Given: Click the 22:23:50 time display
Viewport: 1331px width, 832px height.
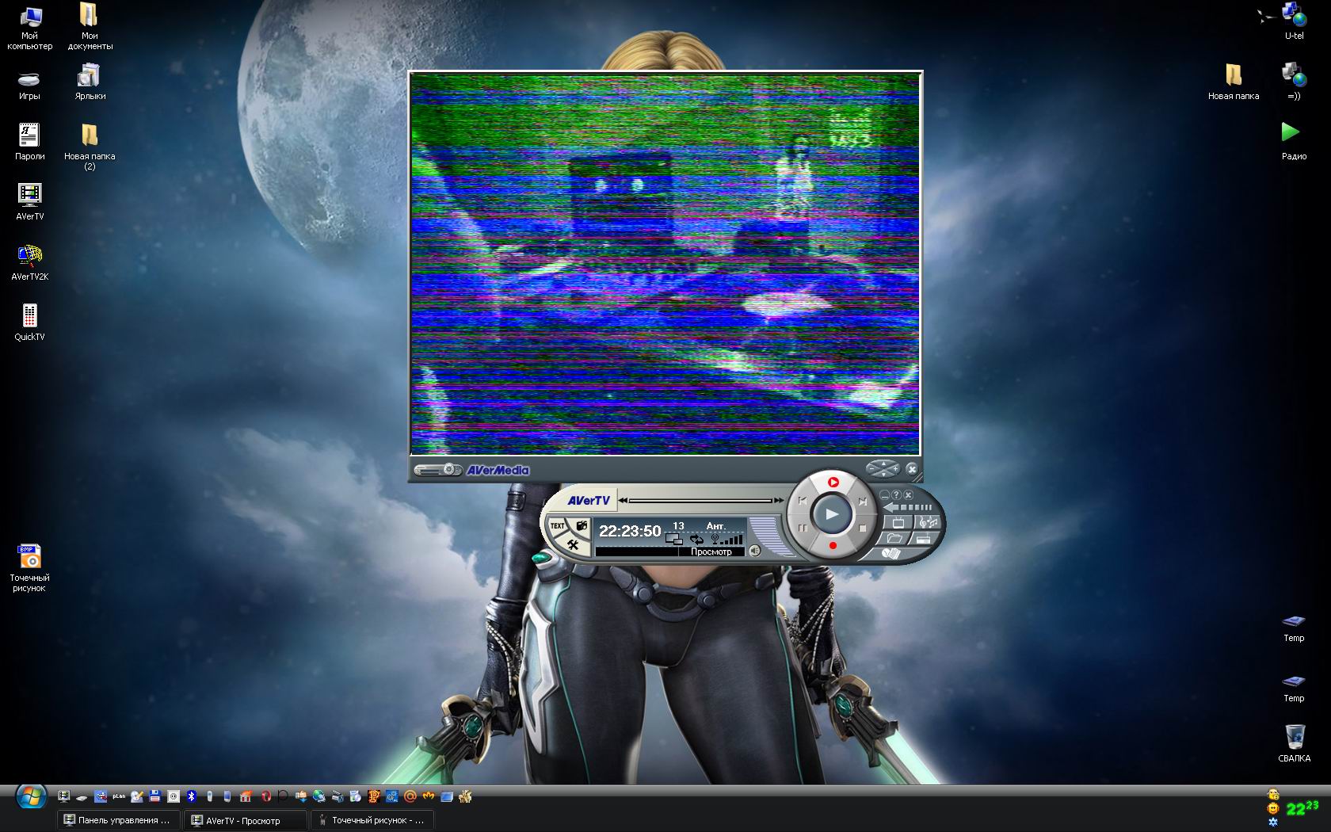Looking at the screenshot, I should click(630, 531).
